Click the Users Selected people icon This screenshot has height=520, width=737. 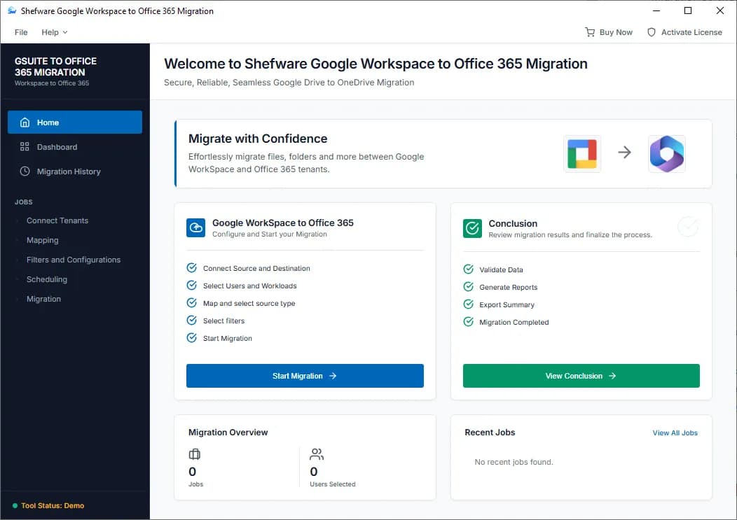[x=317, y=454]
